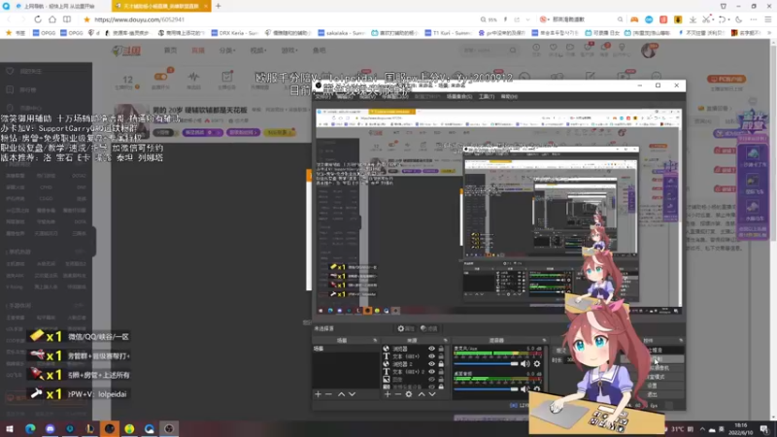Open Discord from the taskbar

[x=51, y=428]
